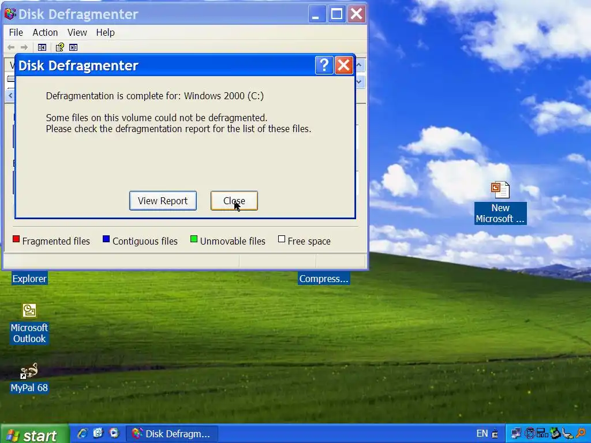Click the volume list scrollbar up arrow
The height and width of the screenshot is (443, 591).
tap(360, 65)
